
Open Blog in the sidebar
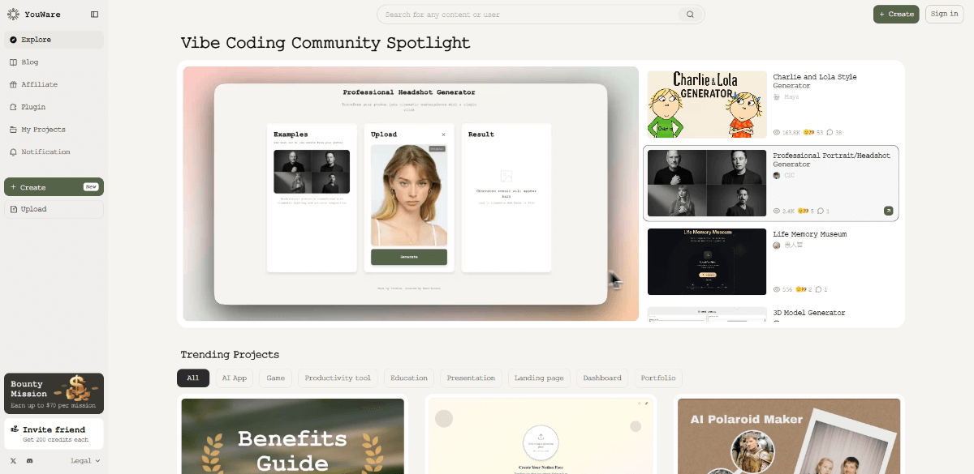click(x=54, y=62)
